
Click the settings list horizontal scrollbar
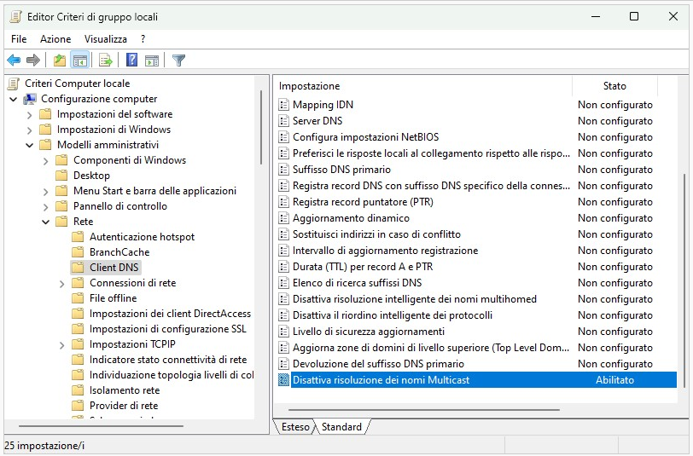(x=424, y=410)
